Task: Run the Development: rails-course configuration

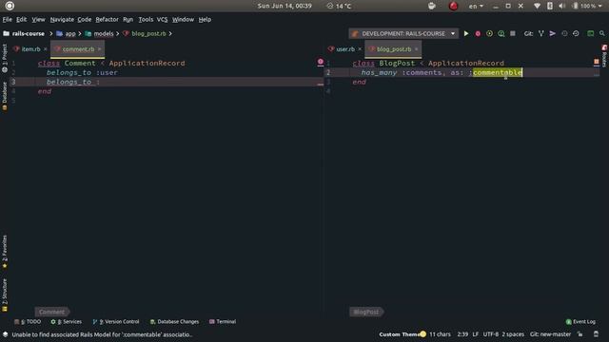Action: (x=466, y=34)
